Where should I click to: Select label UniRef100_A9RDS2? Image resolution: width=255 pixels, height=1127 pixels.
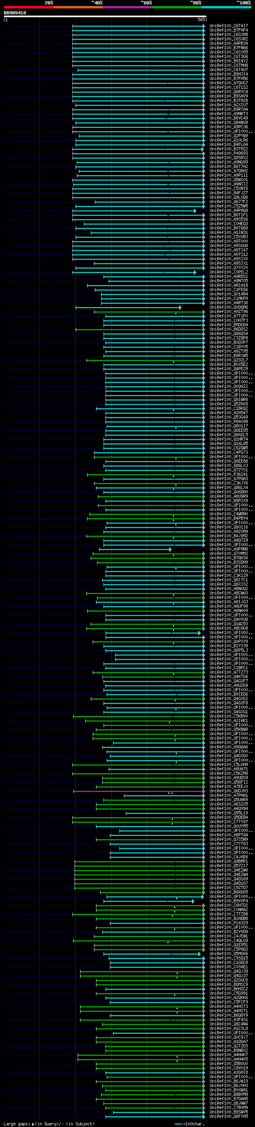coord(229,277)
